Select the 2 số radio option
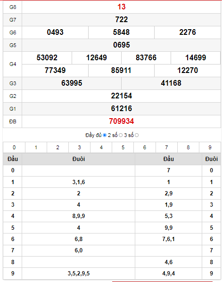The width and height of the screenshot is (222, 282). (121, 135)
